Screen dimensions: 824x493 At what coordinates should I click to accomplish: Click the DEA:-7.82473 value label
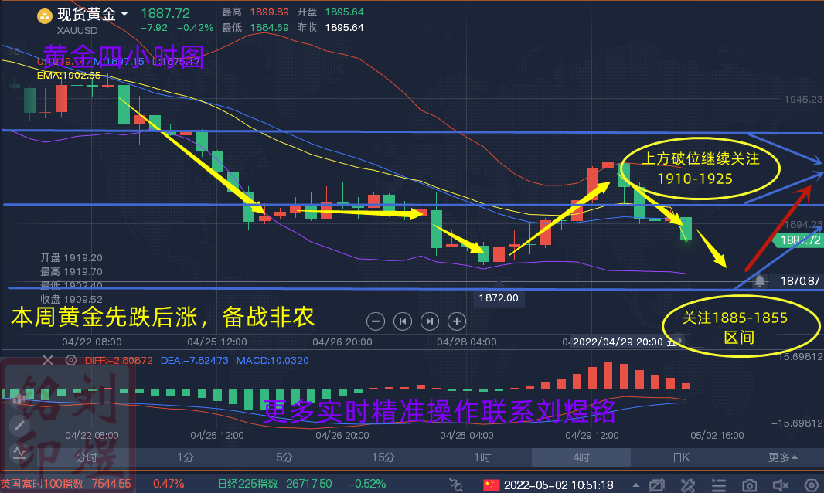click(x=195, y=361)
